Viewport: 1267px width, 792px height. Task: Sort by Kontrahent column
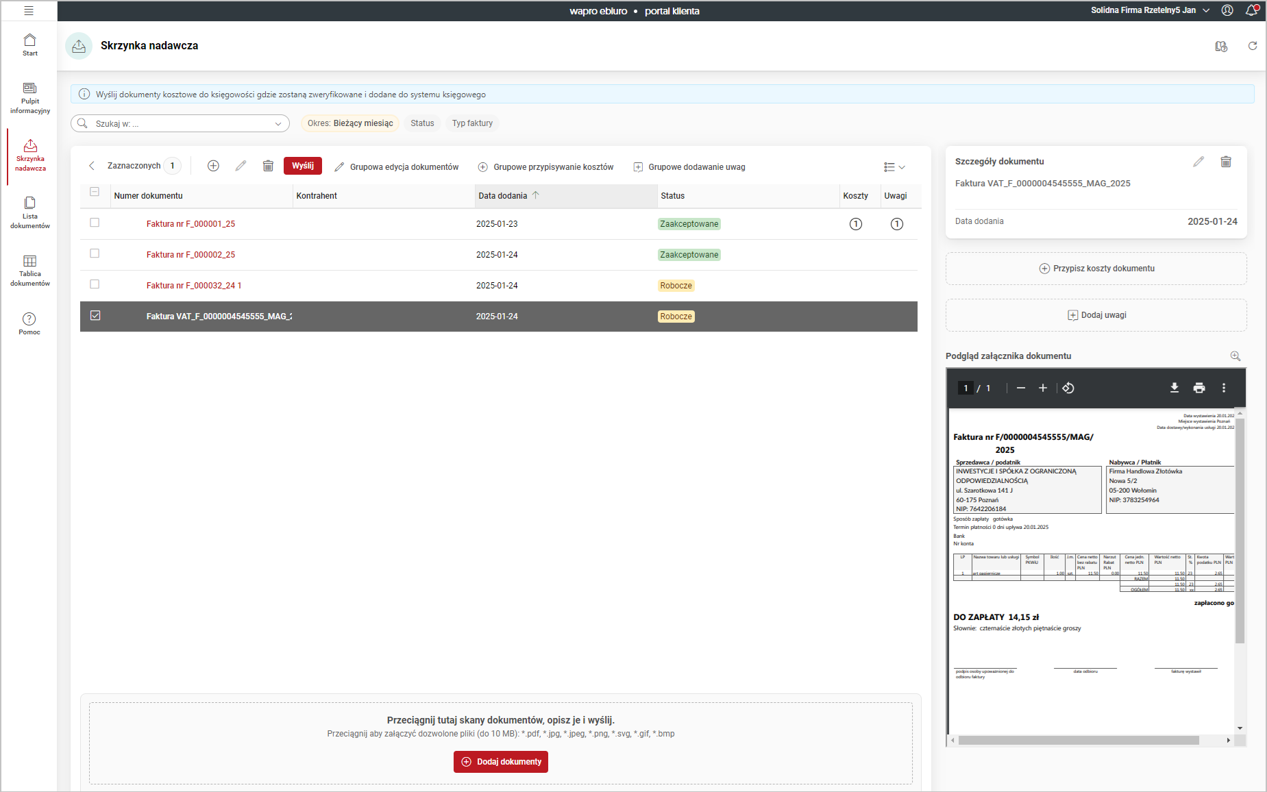coord(316,196)
